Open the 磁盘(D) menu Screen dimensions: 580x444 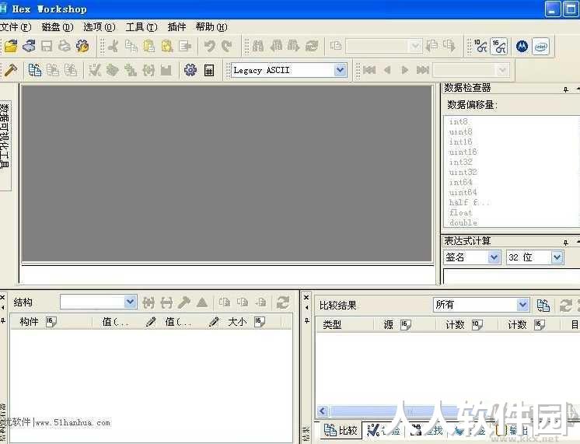click(58, 27)
